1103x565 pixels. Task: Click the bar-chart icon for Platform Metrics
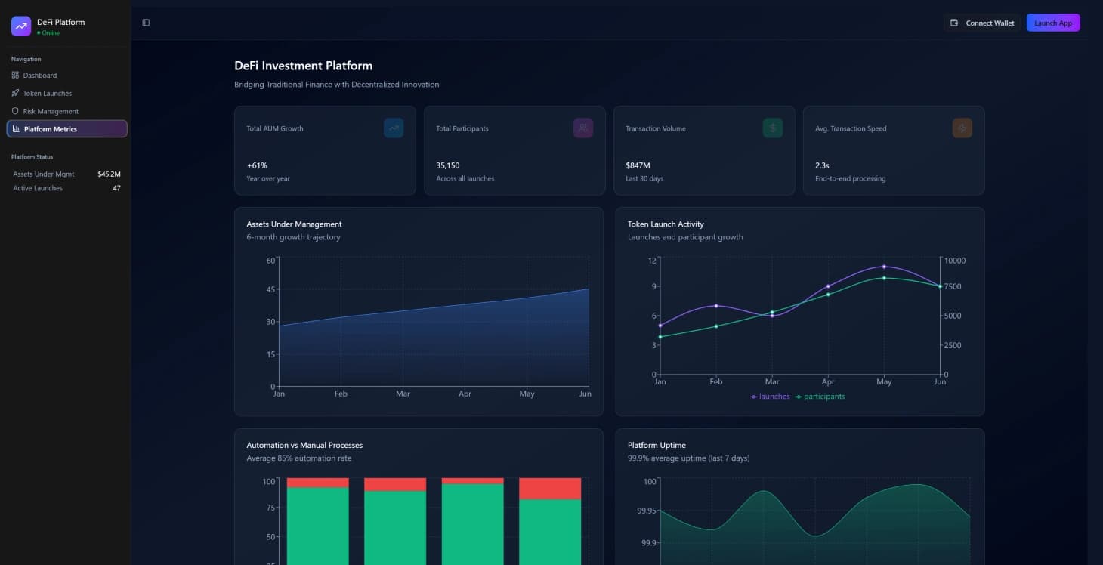(17, 128)
